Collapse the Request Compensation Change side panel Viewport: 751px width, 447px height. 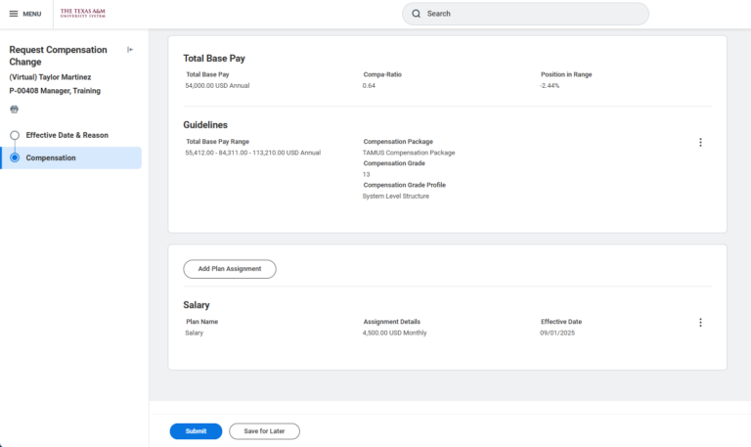tap(130, 49)
